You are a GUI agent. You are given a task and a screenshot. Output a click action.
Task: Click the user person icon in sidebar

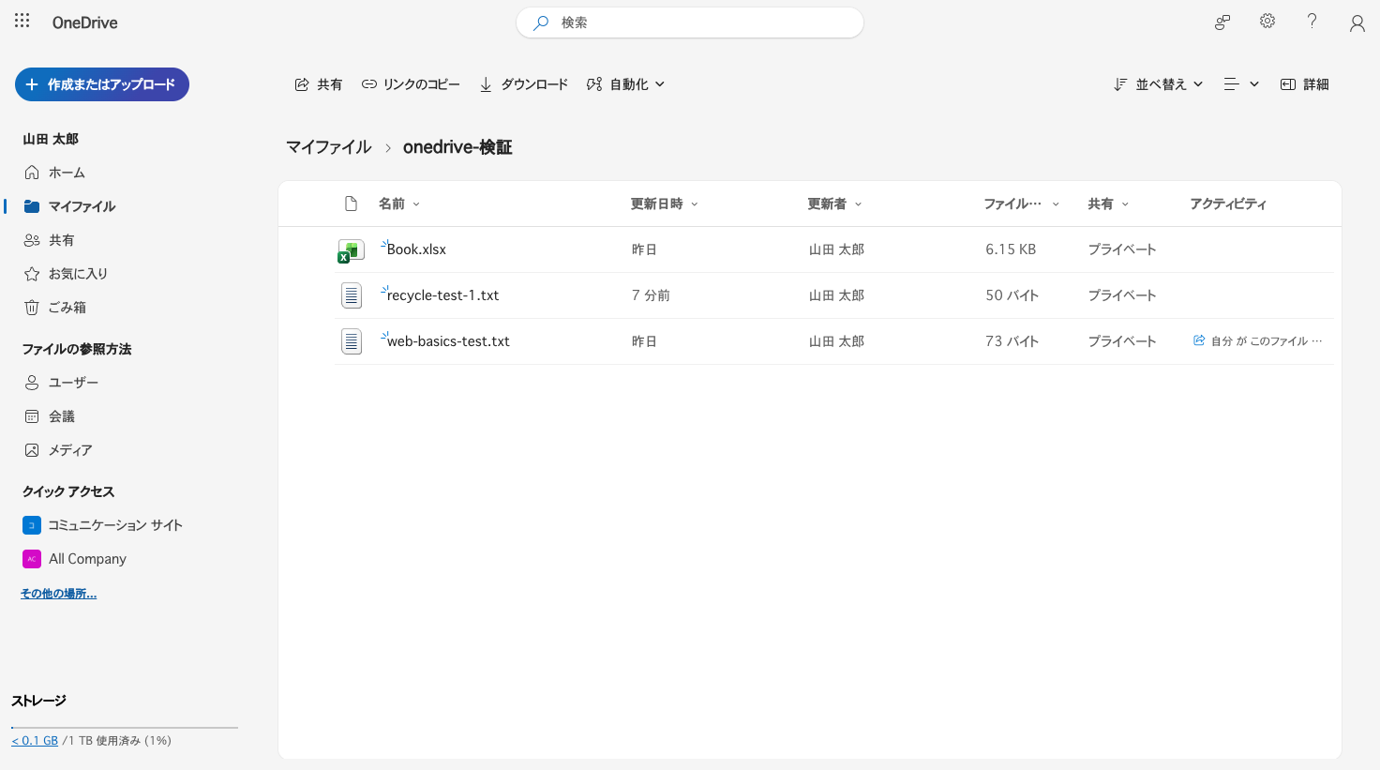(x=32, y=383)
